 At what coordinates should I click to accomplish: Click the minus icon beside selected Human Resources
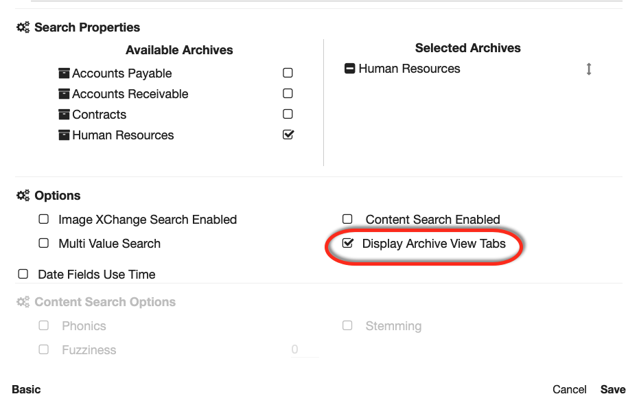350,69
